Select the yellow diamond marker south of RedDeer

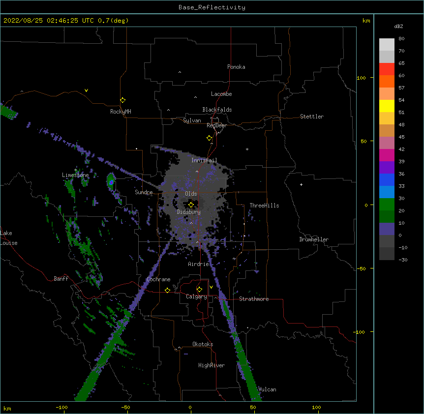[210, 138]
